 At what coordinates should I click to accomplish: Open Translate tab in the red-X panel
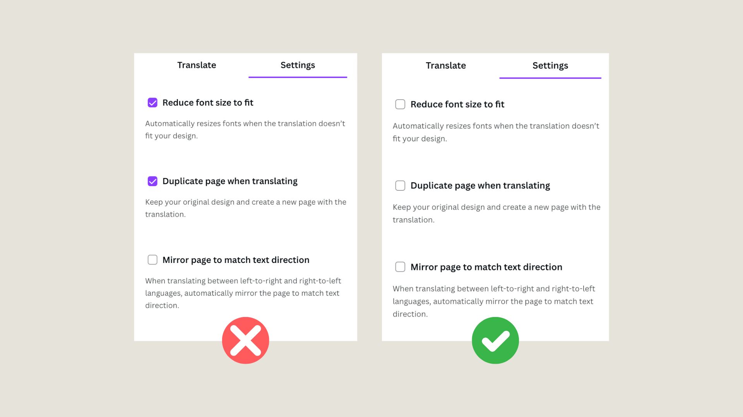pos(197,65)
